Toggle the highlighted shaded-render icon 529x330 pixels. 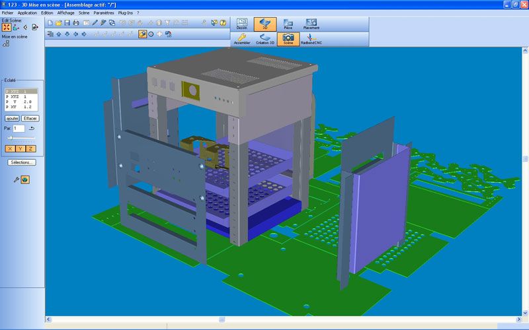pos(142,34)
